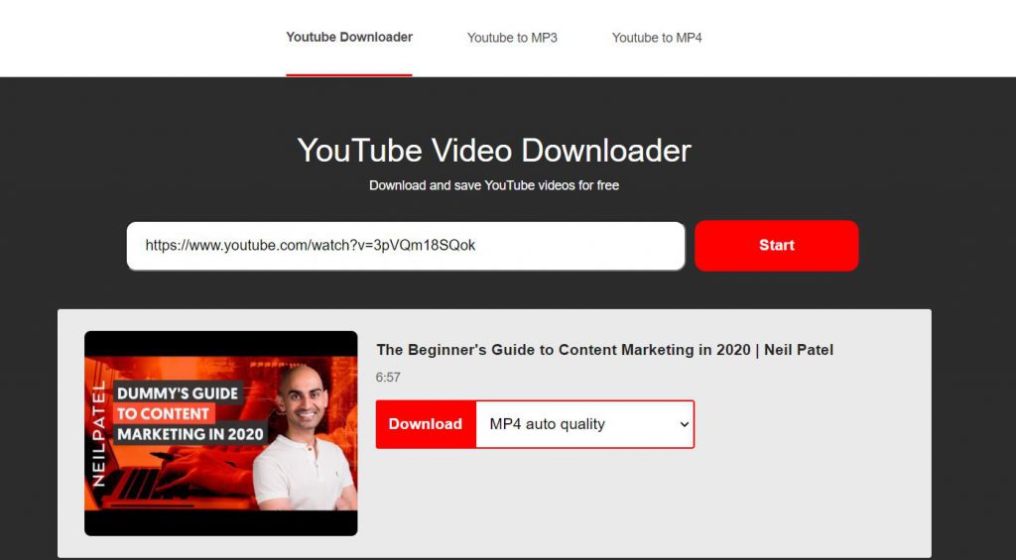Viewport: 1016px width, 560px height.
Task: Click the orange TO CONTENT label in thumbnail
Action: pyautogui.click(x=163, y=413)
